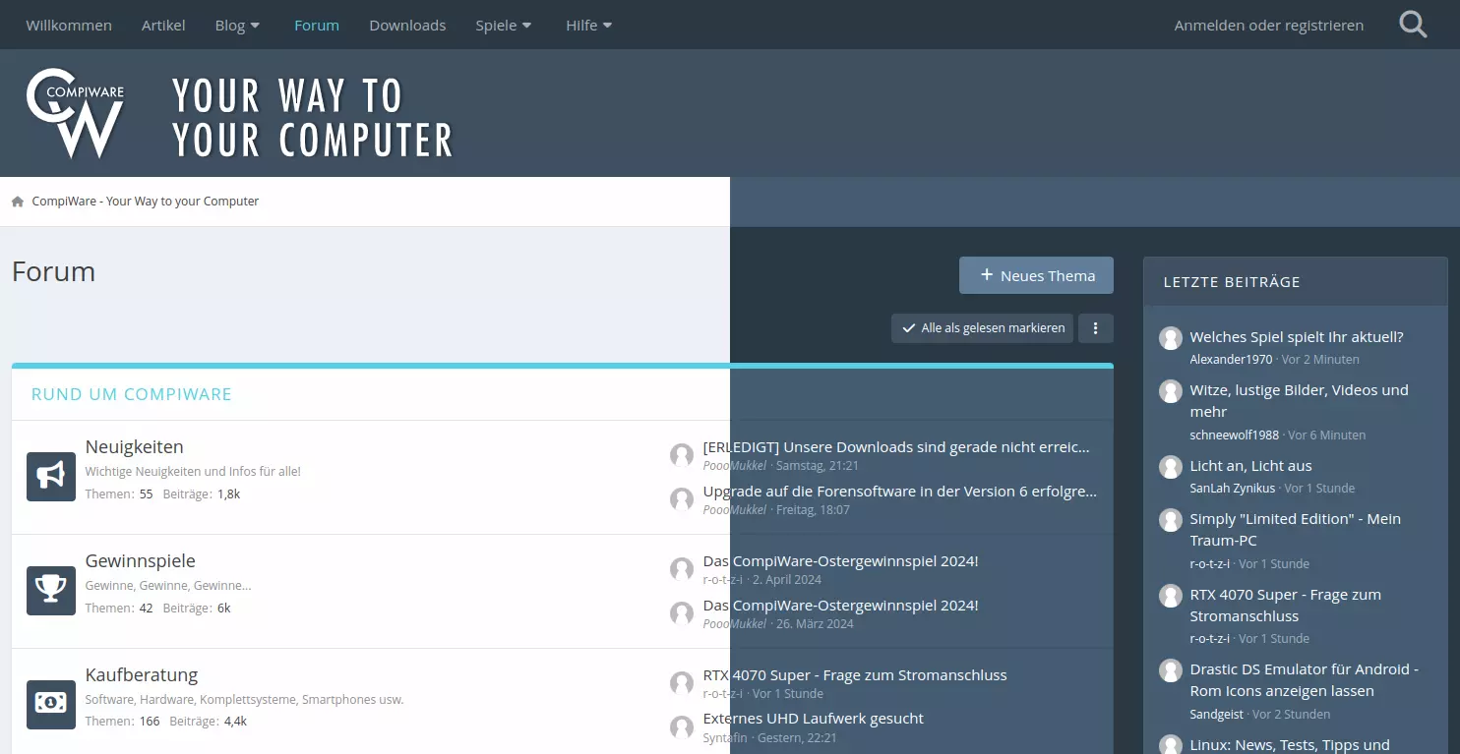Open the Rund um CompiWare category heading
Screen dimensions: 1460x754
(x=132, y=394)
